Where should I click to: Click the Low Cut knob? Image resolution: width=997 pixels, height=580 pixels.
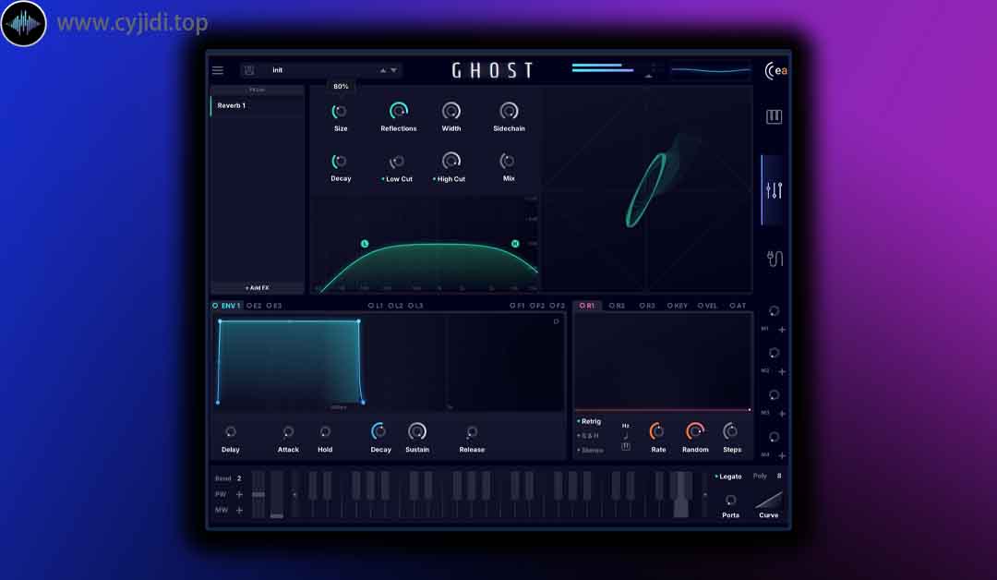click(x=397, y=162)
